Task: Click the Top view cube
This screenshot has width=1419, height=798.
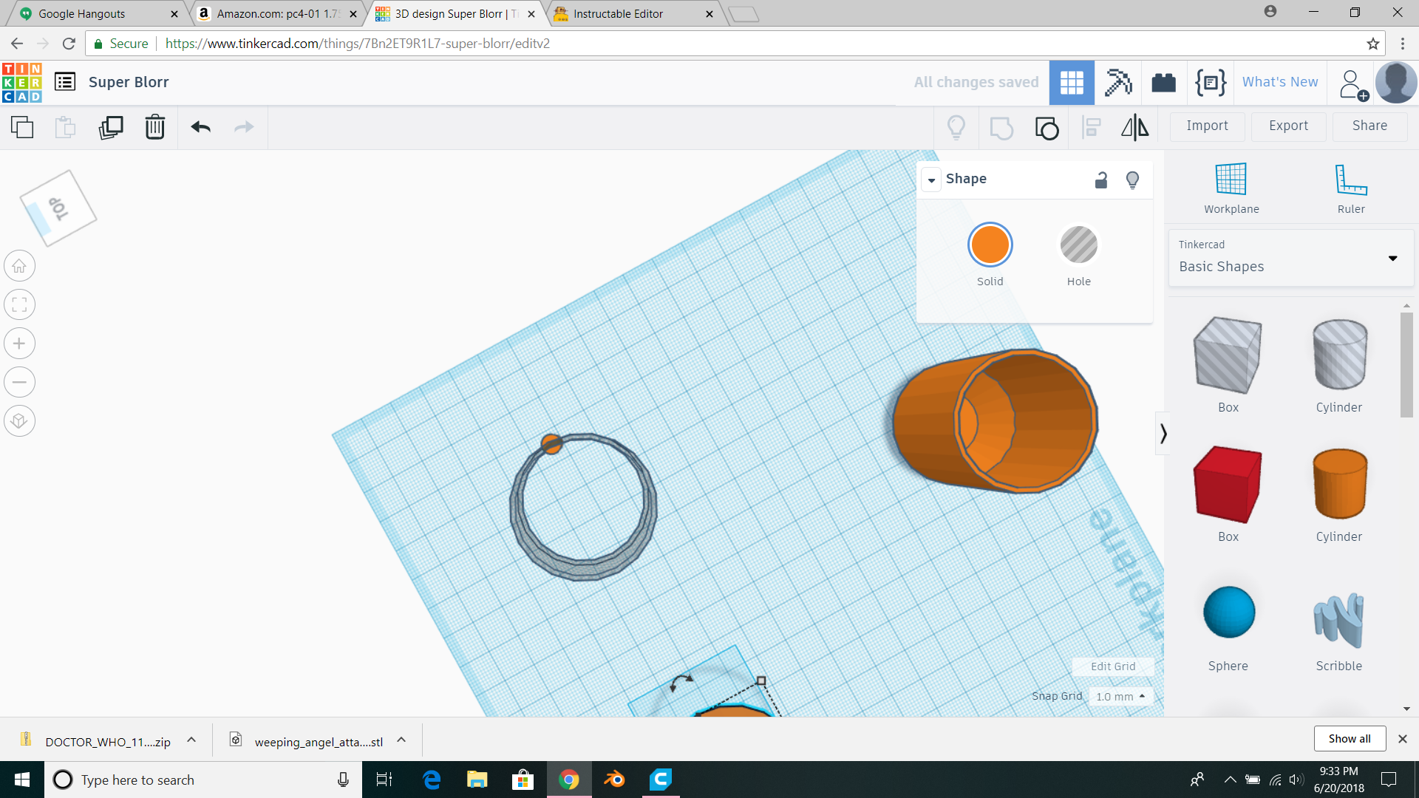Action: [58, 208]
